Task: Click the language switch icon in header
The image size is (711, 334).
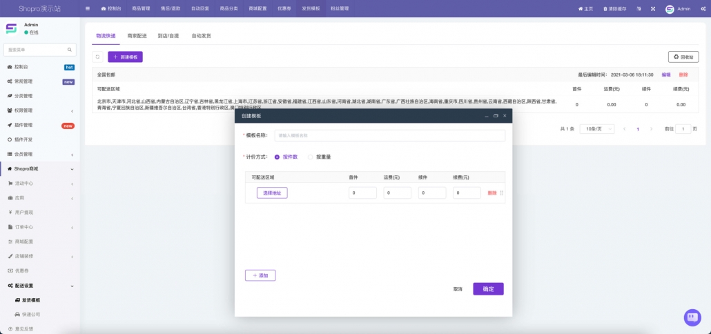Action: [x=639, y=8]
